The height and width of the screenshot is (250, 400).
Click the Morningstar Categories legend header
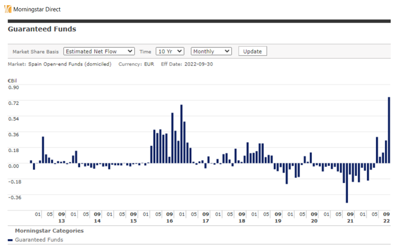coord(49,231)
